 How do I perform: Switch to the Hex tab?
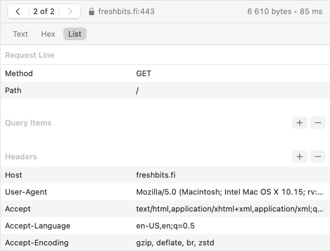click(x=48, y=34)
